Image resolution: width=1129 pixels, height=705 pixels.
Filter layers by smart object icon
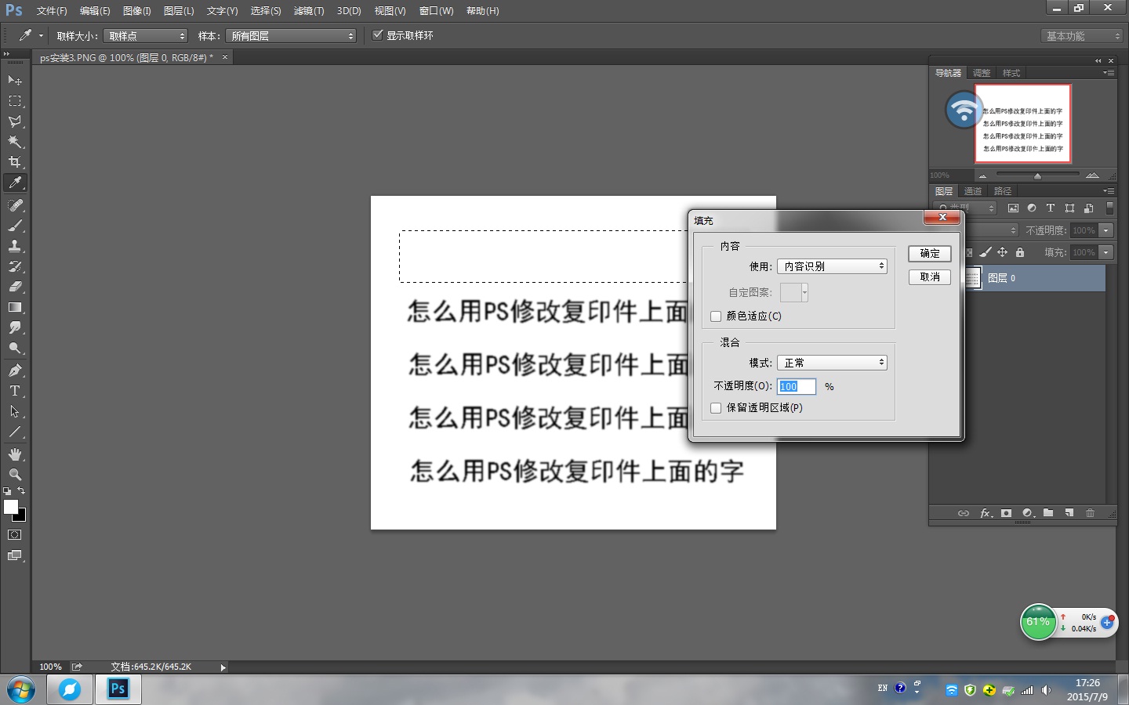(1088, 208)
